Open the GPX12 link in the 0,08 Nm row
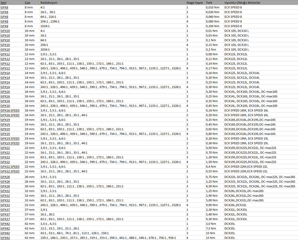Viewport: 298px width, 240px height. click(x=5, y=54)
